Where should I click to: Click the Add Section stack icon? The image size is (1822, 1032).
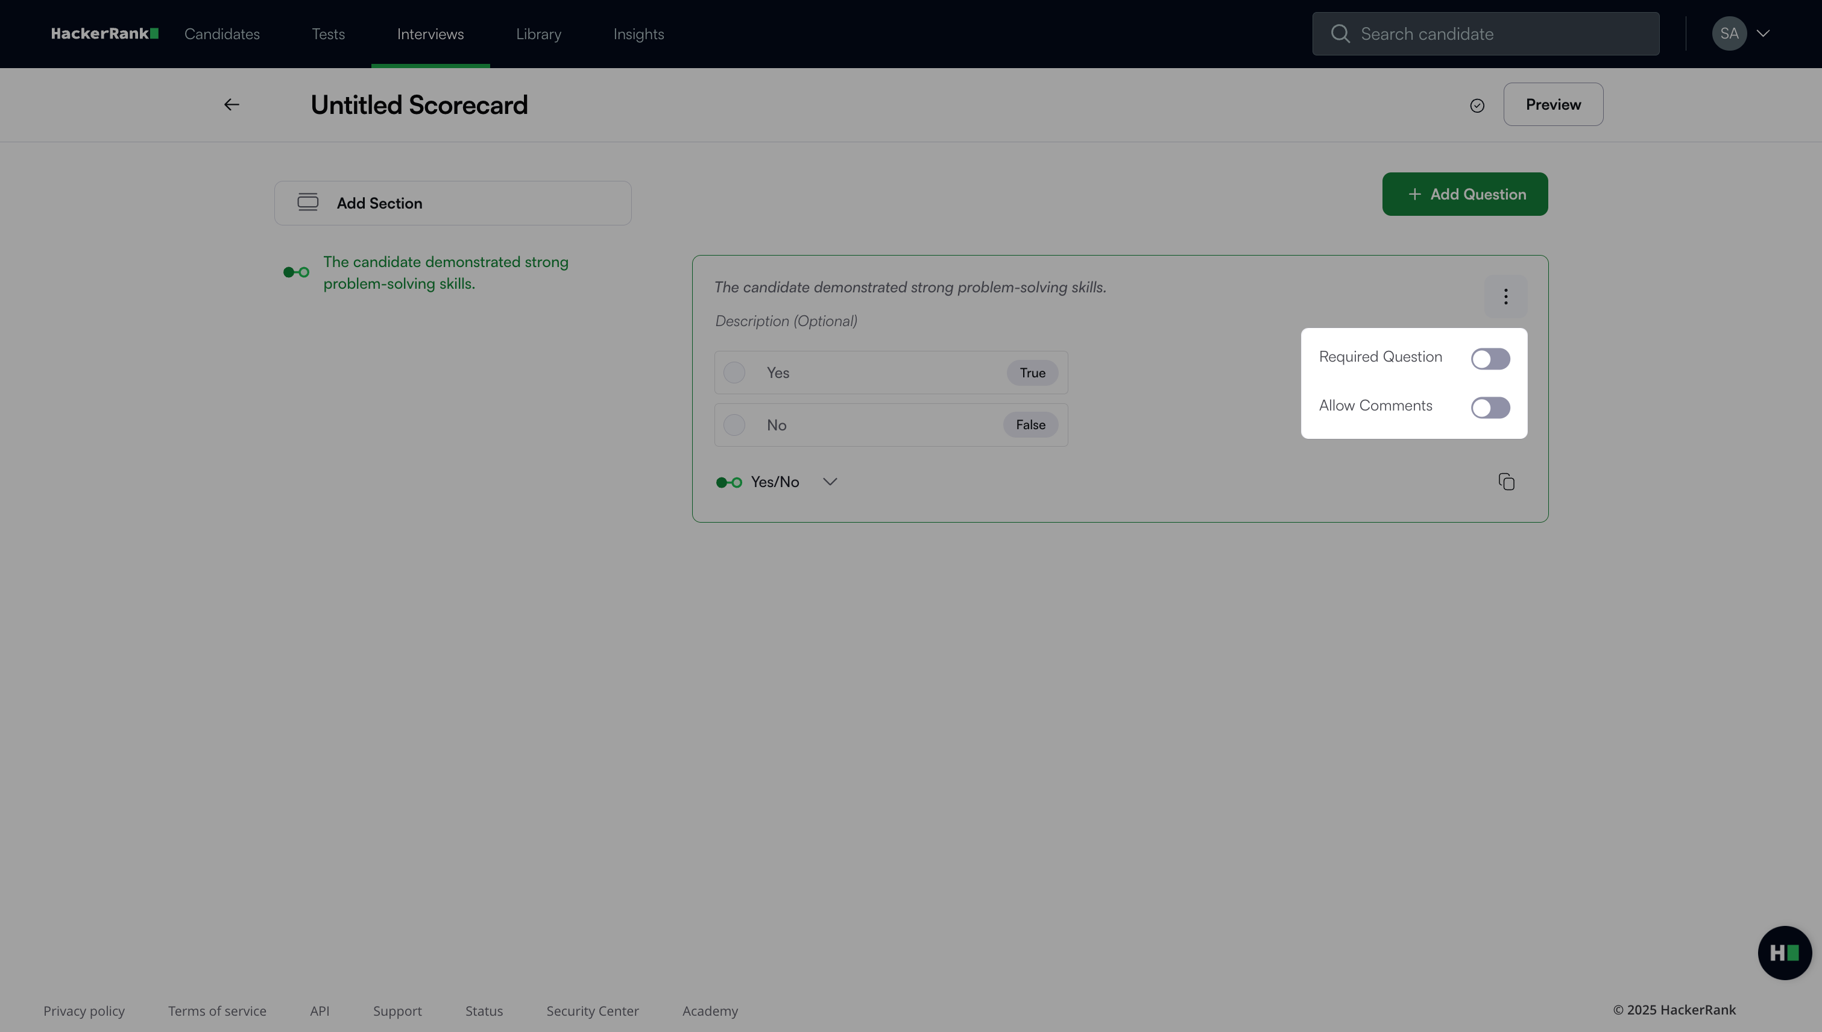tap(307, 203)
